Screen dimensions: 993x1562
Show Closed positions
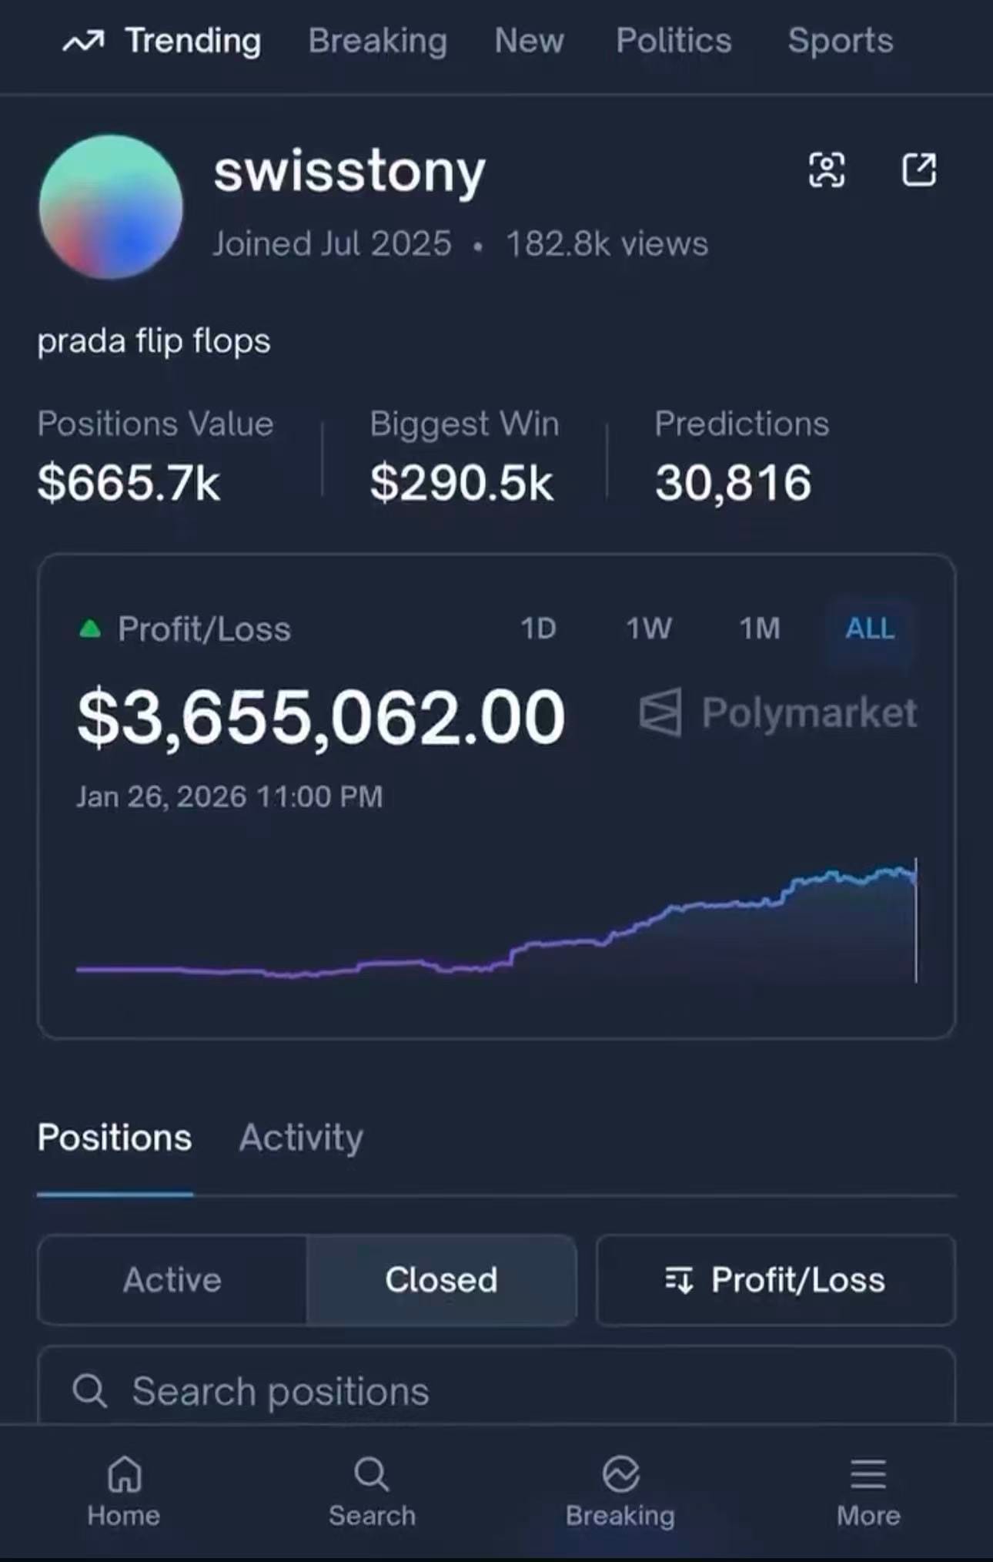click(441, 1280)
